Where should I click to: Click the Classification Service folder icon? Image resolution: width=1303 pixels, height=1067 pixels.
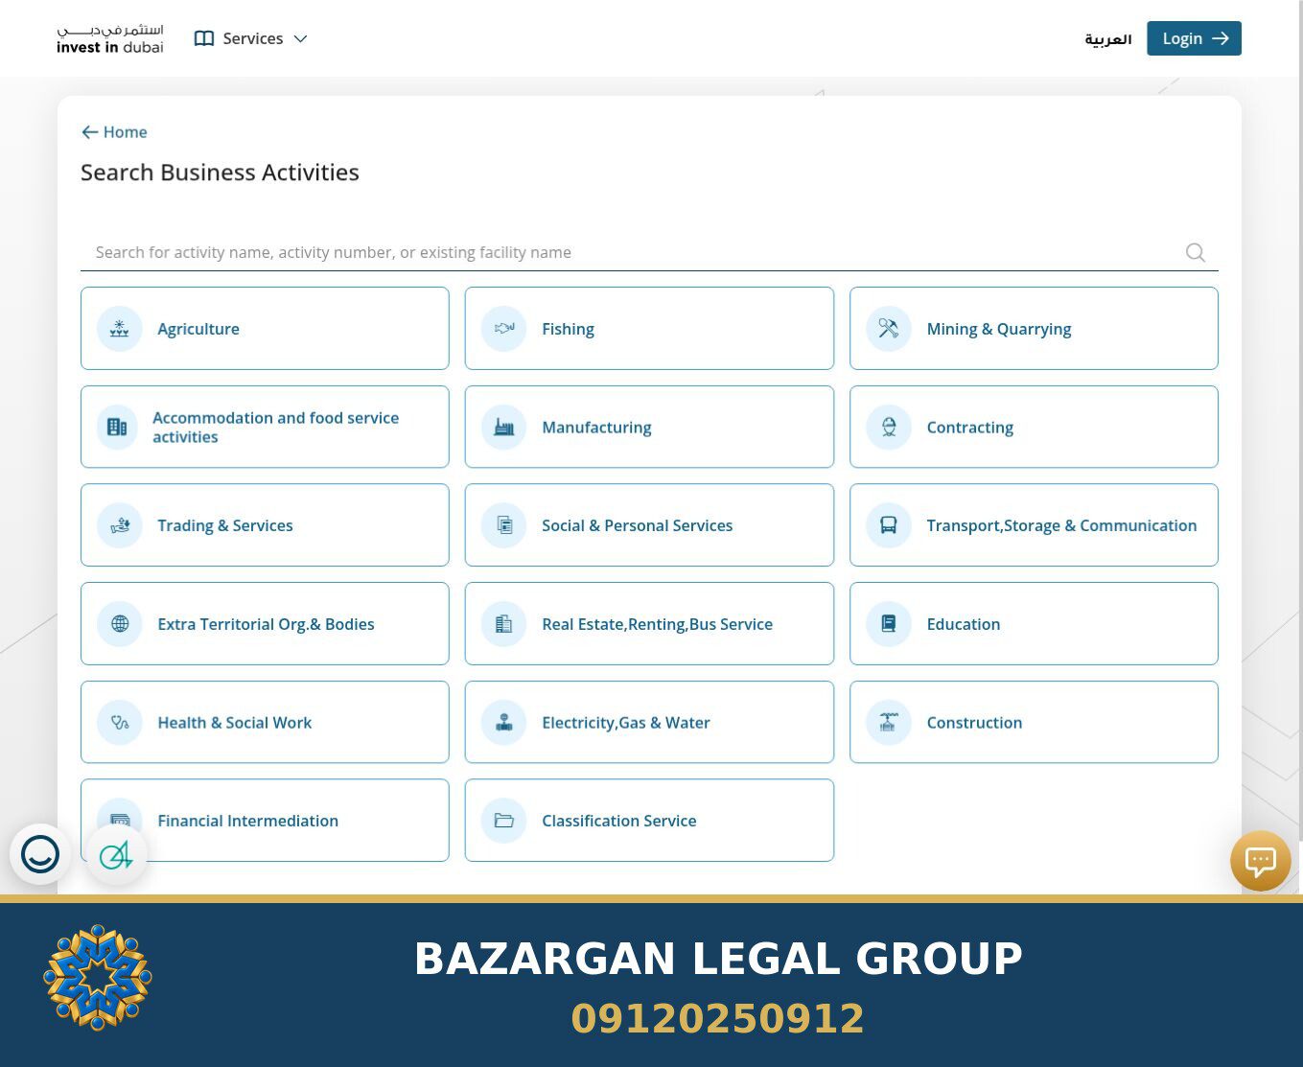504,821
